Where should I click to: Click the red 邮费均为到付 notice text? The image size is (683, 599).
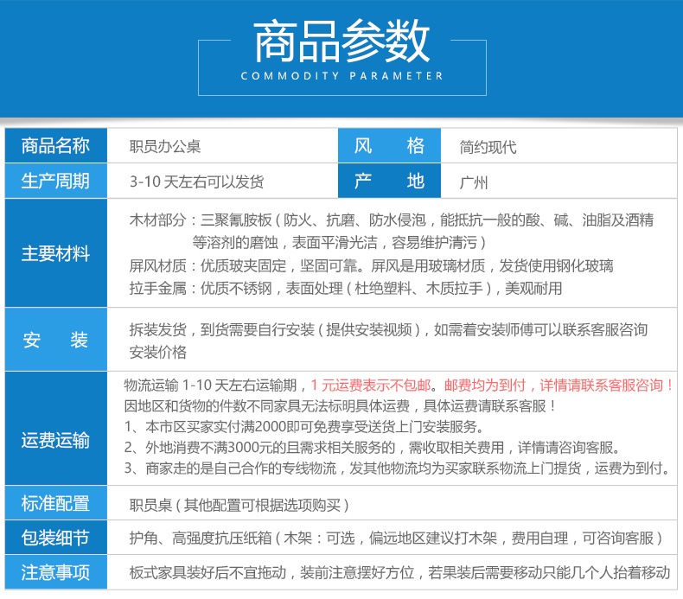559,386
